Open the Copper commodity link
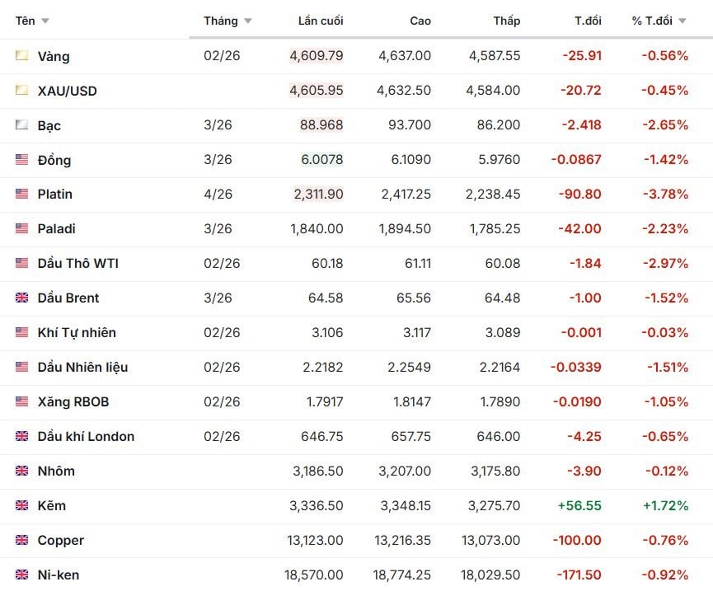Image resolution: width=713 pixels, height=591 pixels. [61, 541]
